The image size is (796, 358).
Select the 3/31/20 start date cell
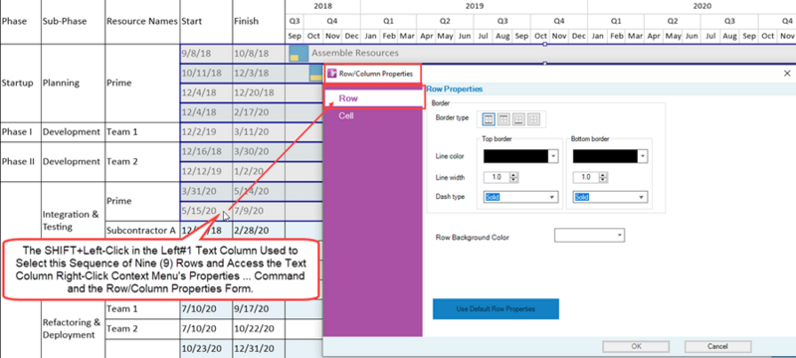tap(206, 191)
